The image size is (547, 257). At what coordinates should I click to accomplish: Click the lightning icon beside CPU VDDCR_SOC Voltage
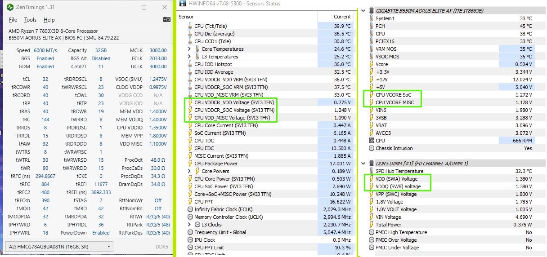(190, 110)
